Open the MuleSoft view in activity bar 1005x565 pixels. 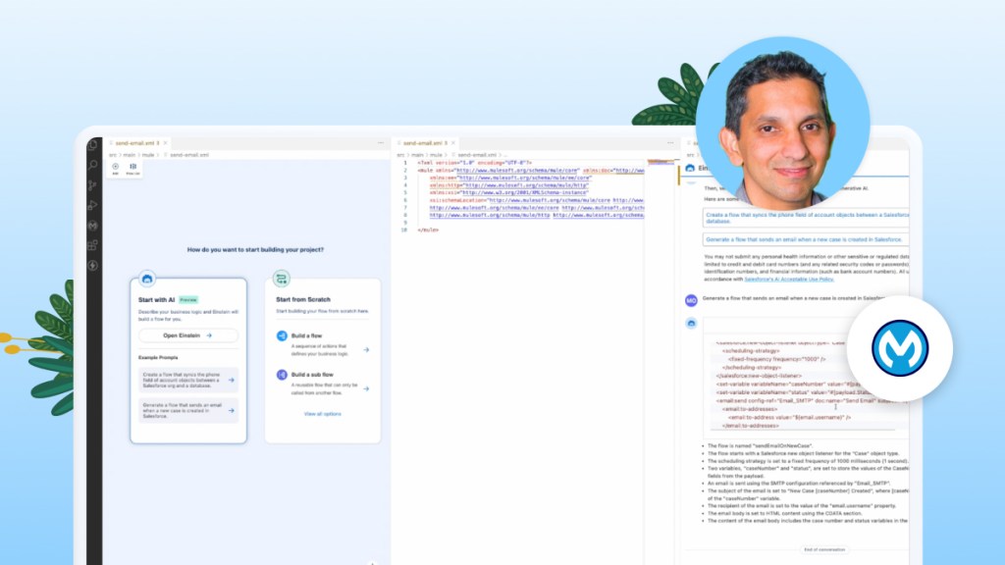93,225
